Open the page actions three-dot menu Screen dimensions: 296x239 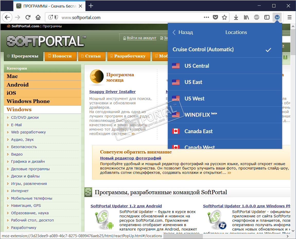coord(206,17)
